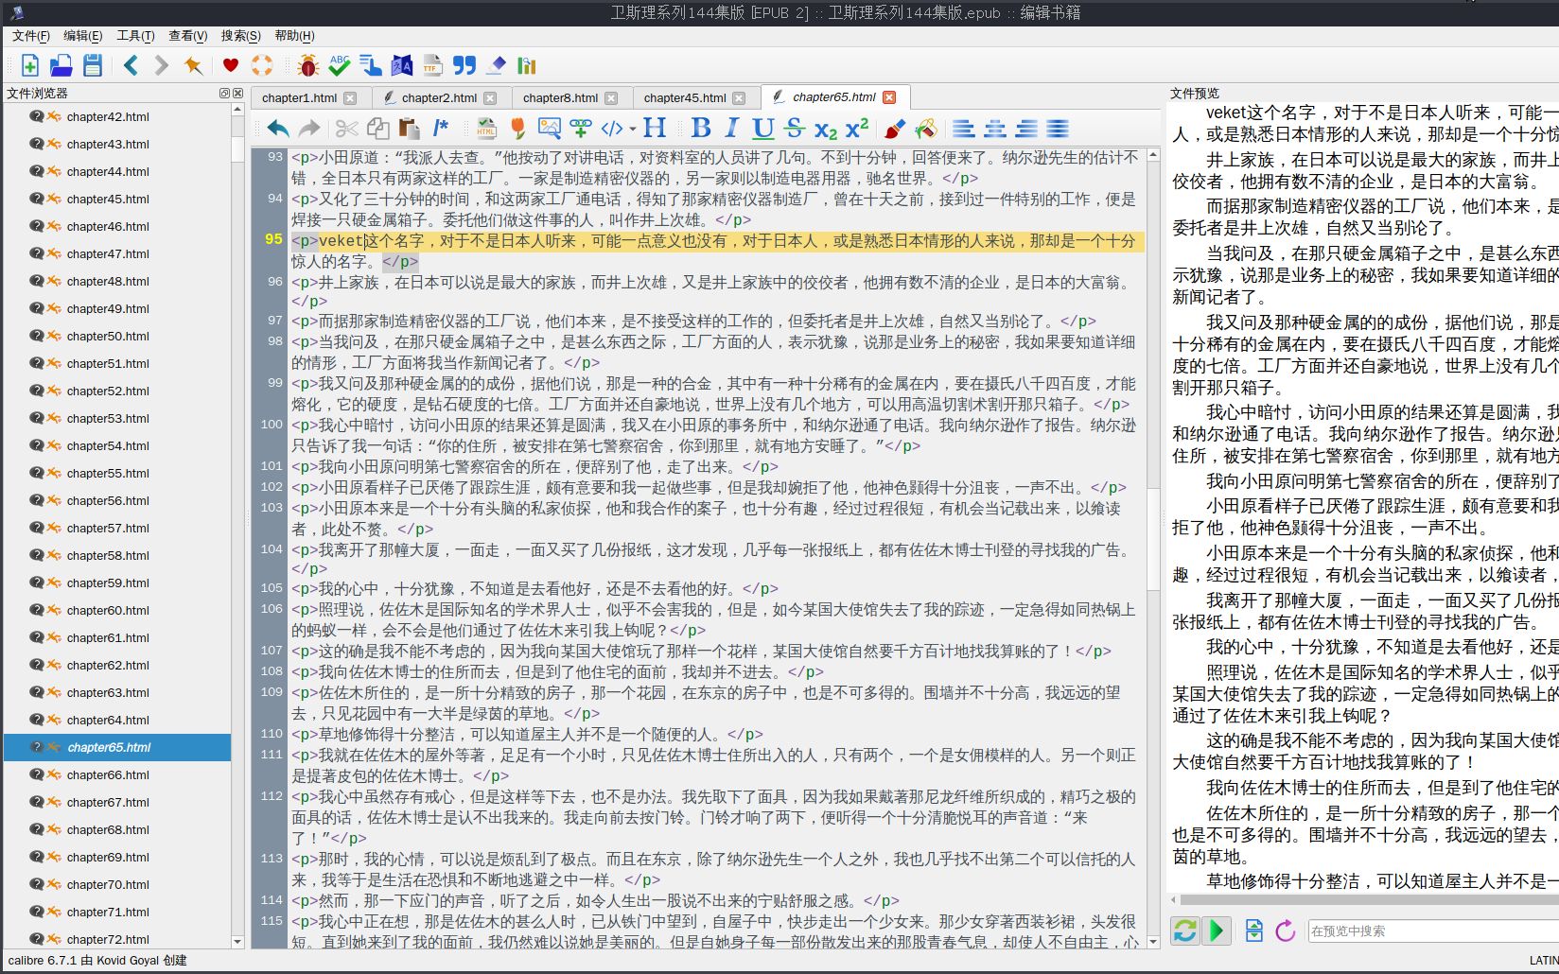Viewport: 1559px width, 974px height.
Task: Apply heading with the H icon
Action: [x=655, y=128]
